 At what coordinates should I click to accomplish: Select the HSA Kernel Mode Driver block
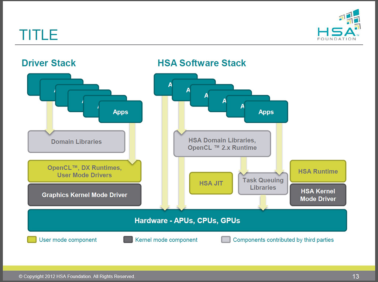(318, 195)
